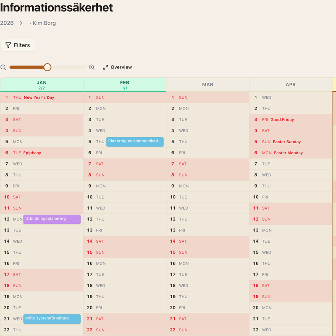Image resolution: width=336 pixels, height=336 pixels.
Task: Click the zoom in magnifier icon
Action: (92, 67)
